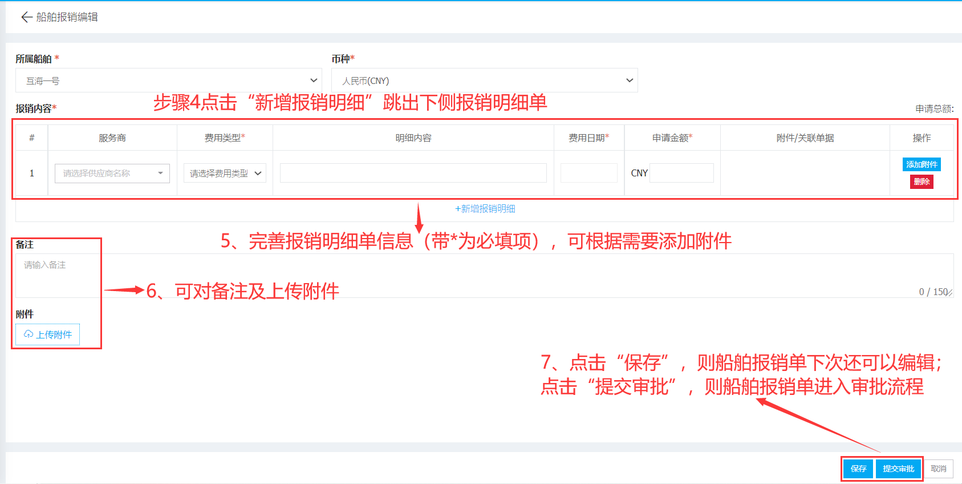The image size is (962, 484).
Task: Click the 提交审批 button
Action: (x=898, y=469)
